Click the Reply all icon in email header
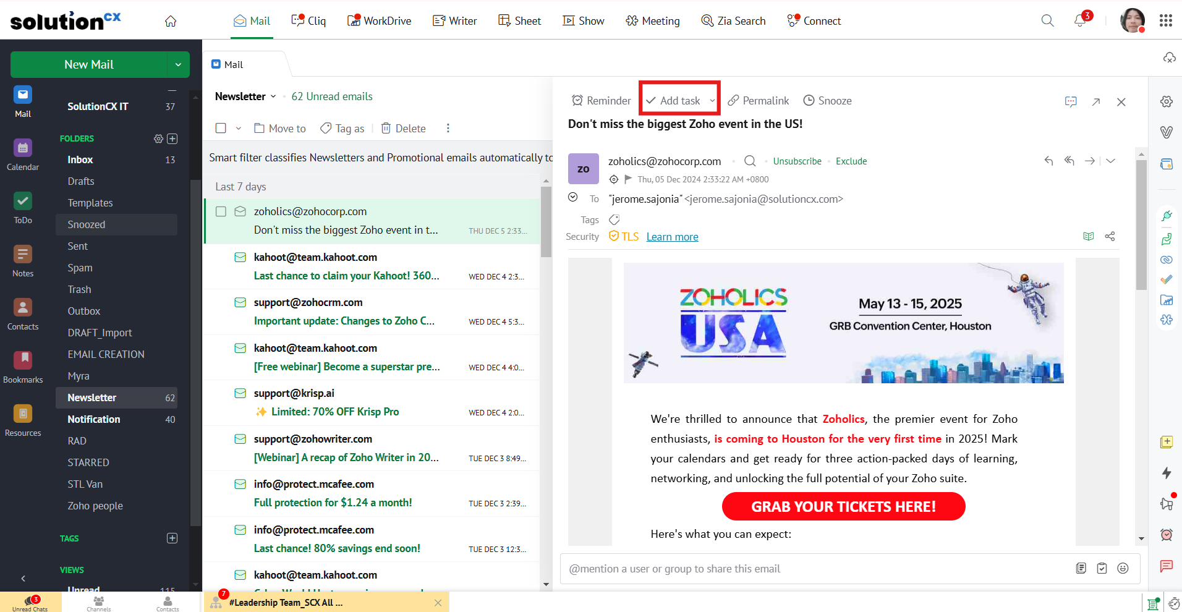The width and height of the screenshot is (1182, 612). tap(1069, 161)
